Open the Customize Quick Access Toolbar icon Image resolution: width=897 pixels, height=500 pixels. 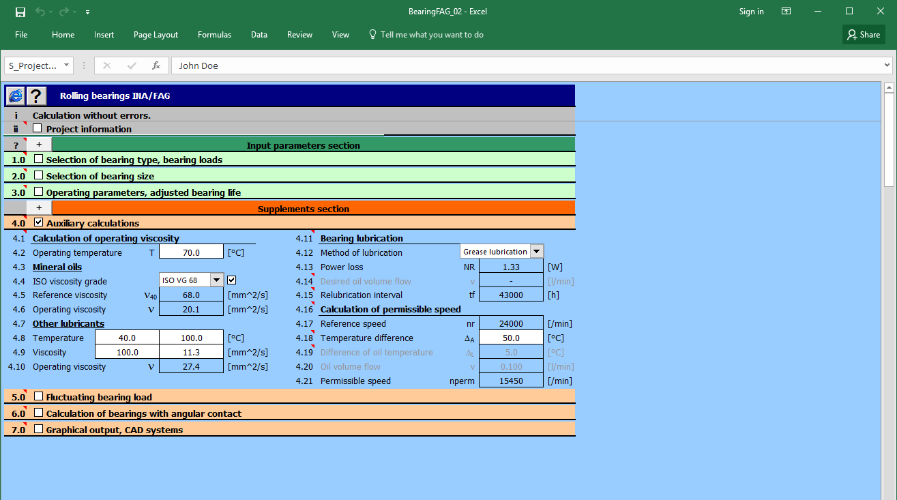click(87, 12)
